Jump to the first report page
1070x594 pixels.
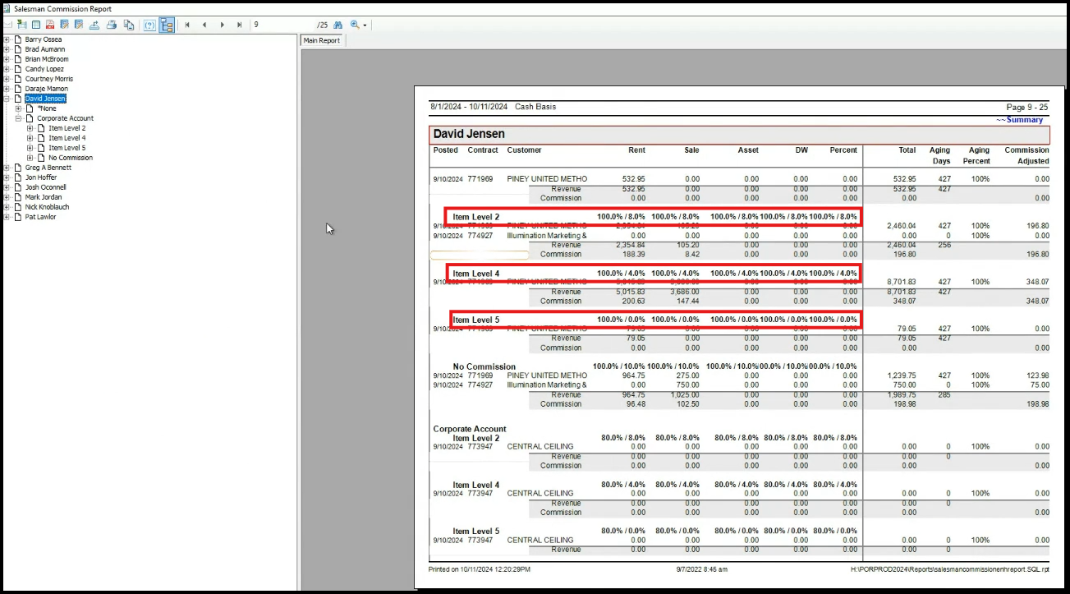(x=187, y=25)
